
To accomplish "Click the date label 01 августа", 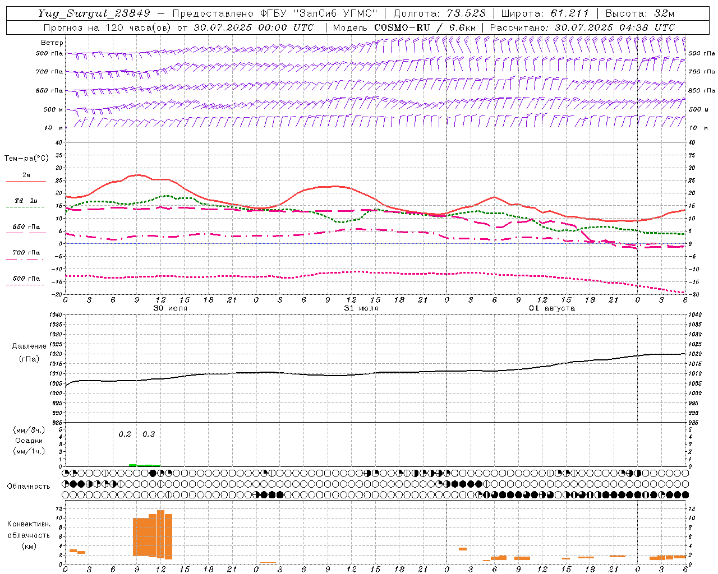I will tap(552, 308).
